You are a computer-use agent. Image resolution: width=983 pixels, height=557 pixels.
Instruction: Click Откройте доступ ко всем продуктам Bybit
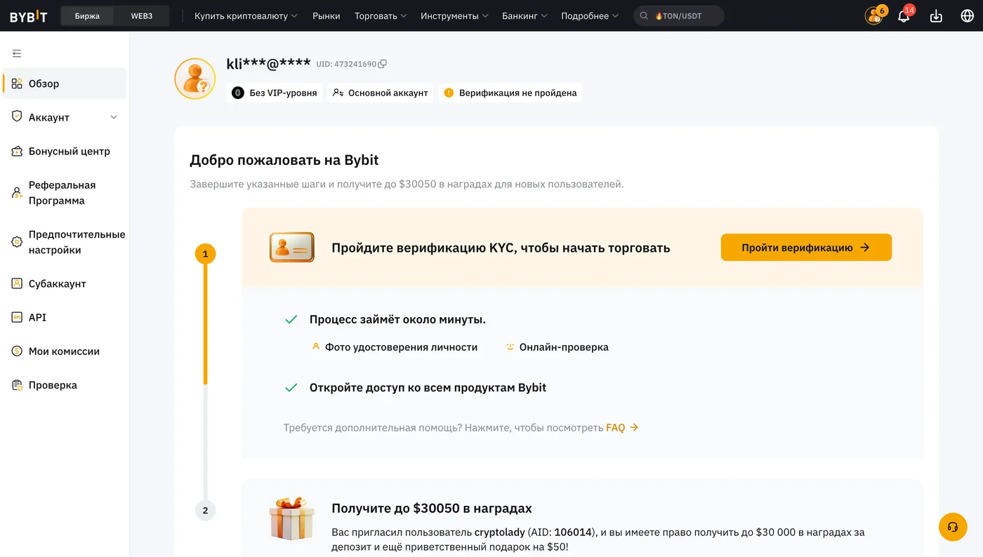coord(428,387)
